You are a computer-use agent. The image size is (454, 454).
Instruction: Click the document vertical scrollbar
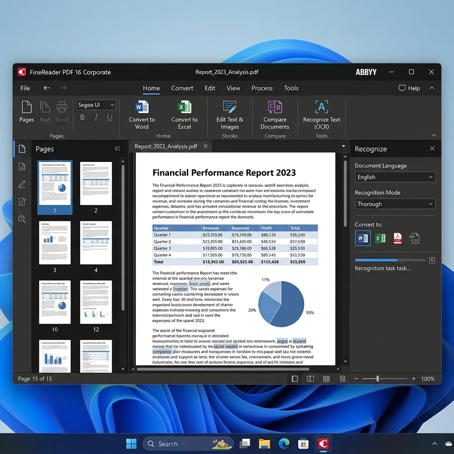345,193
